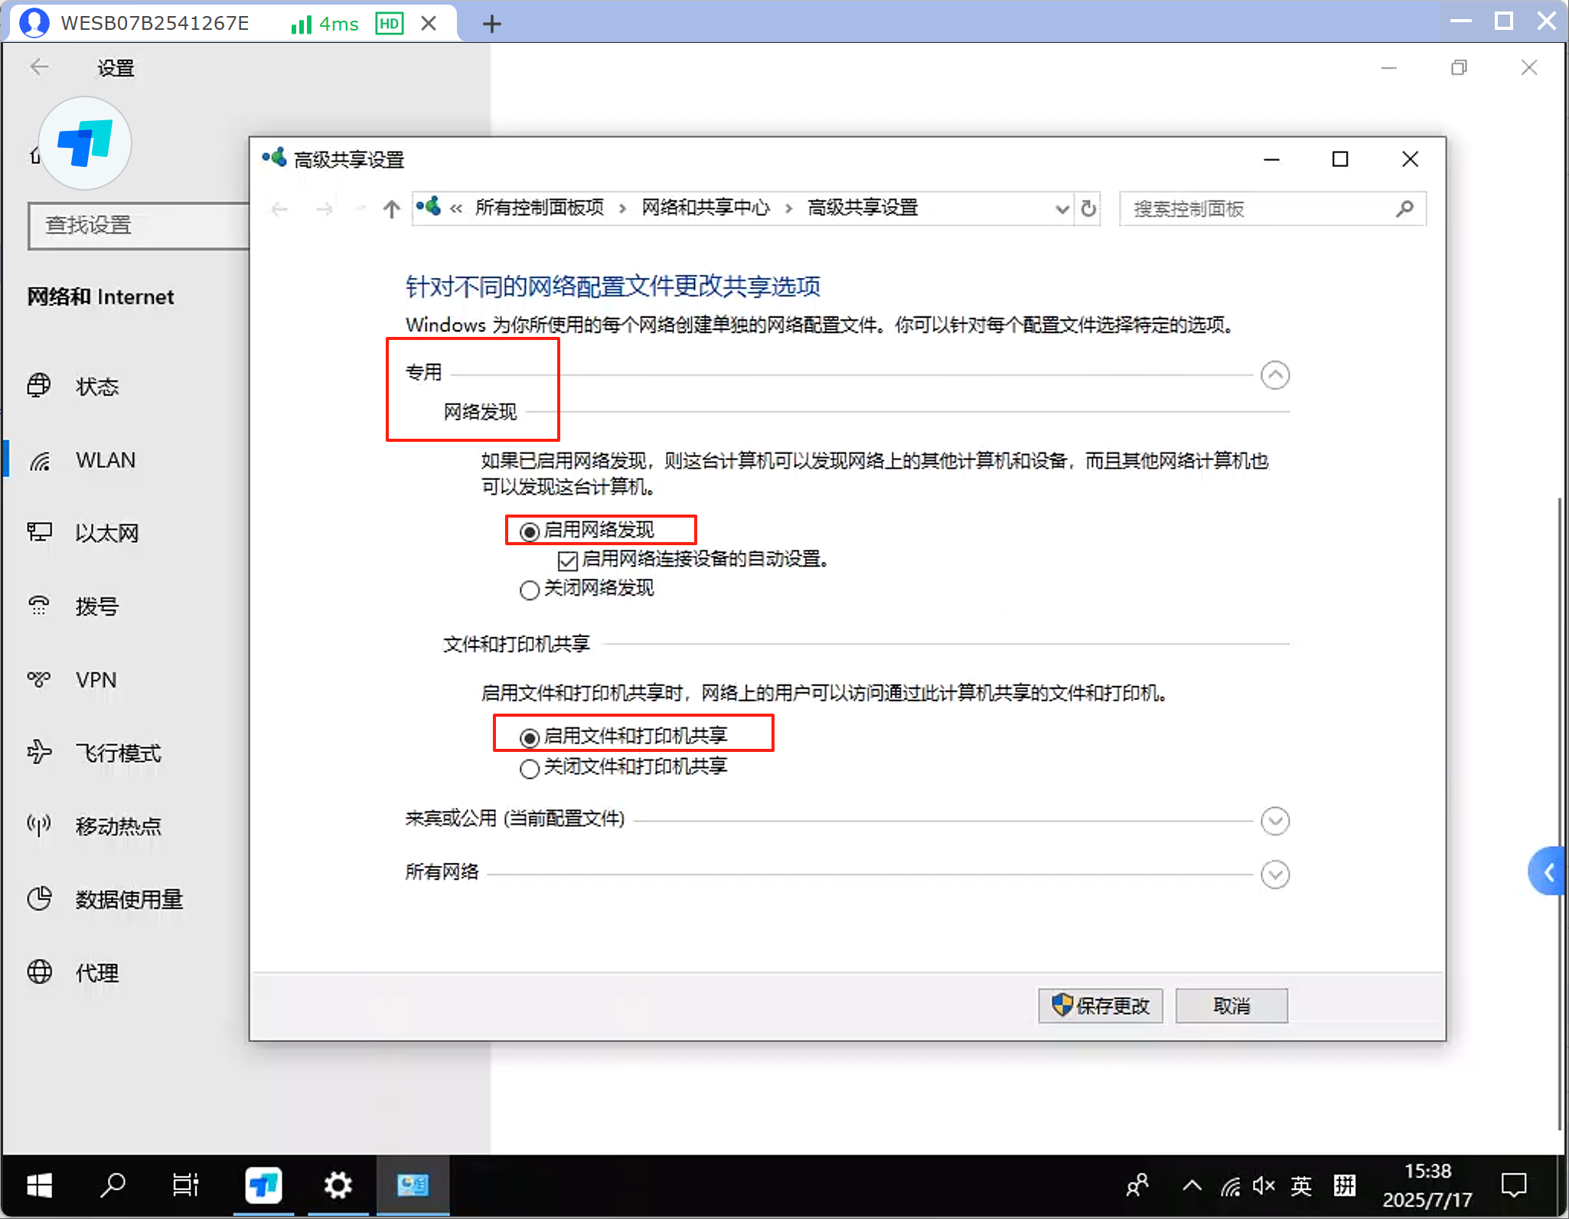Expand the 来宾或公用 profile section

coord(1275,821)
